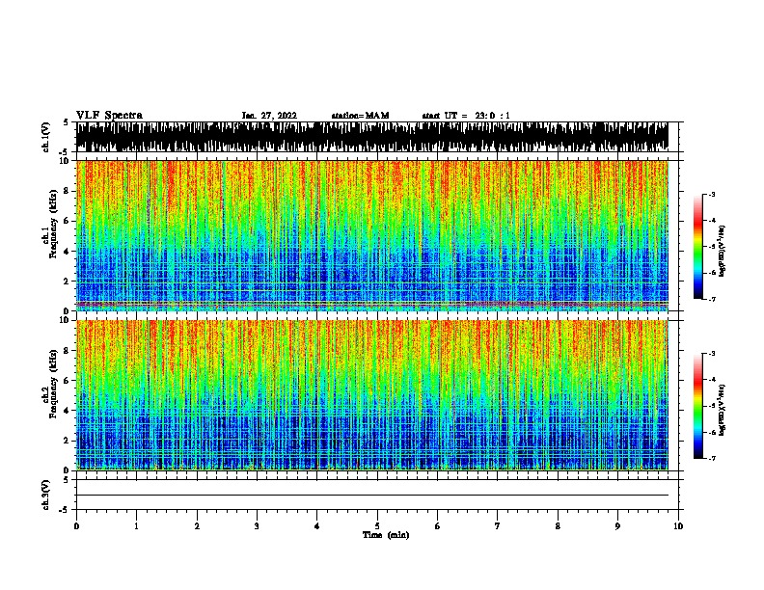Click the 'ch.1(V)' axis label
Screen dimensions: 764x590
46,137
